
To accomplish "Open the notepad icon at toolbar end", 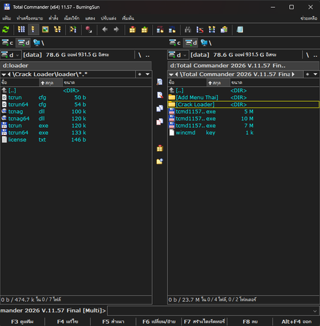I will point(240,29).
